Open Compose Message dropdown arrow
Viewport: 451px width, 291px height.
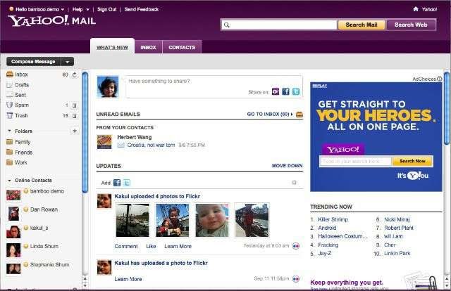click(68, 62)
